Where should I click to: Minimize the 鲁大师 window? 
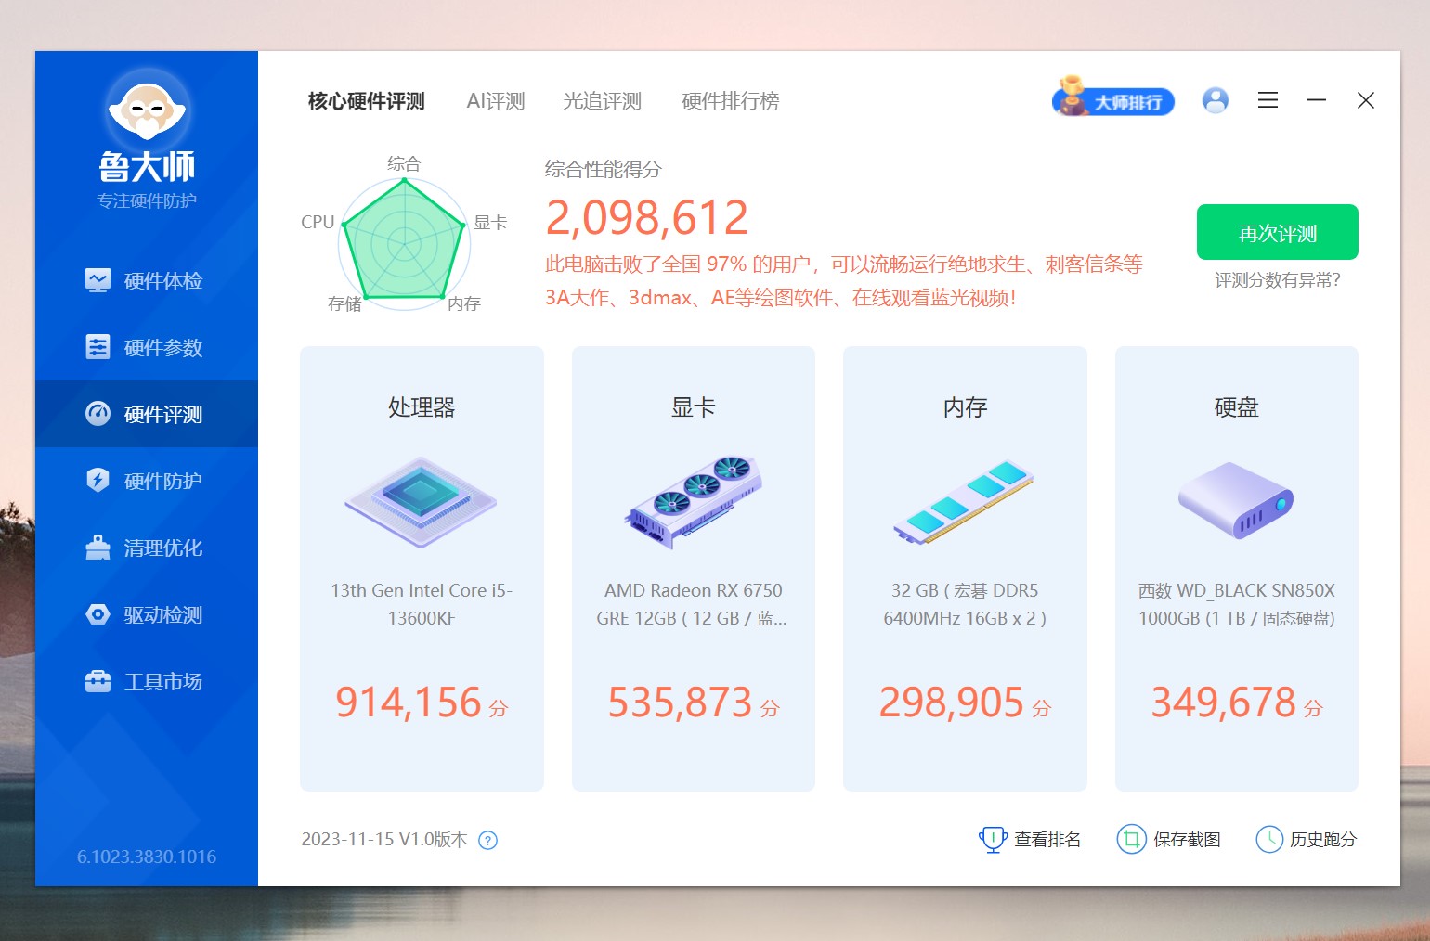coord(1317,100)
